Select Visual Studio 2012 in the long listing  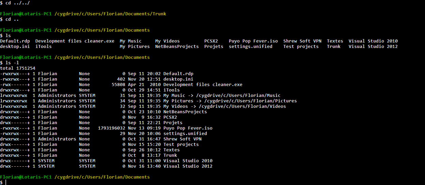(188, 166)
